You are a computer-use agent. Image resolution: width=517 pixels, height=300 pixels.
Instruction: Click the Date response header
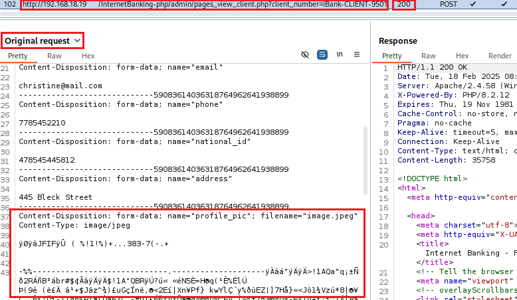457,76
